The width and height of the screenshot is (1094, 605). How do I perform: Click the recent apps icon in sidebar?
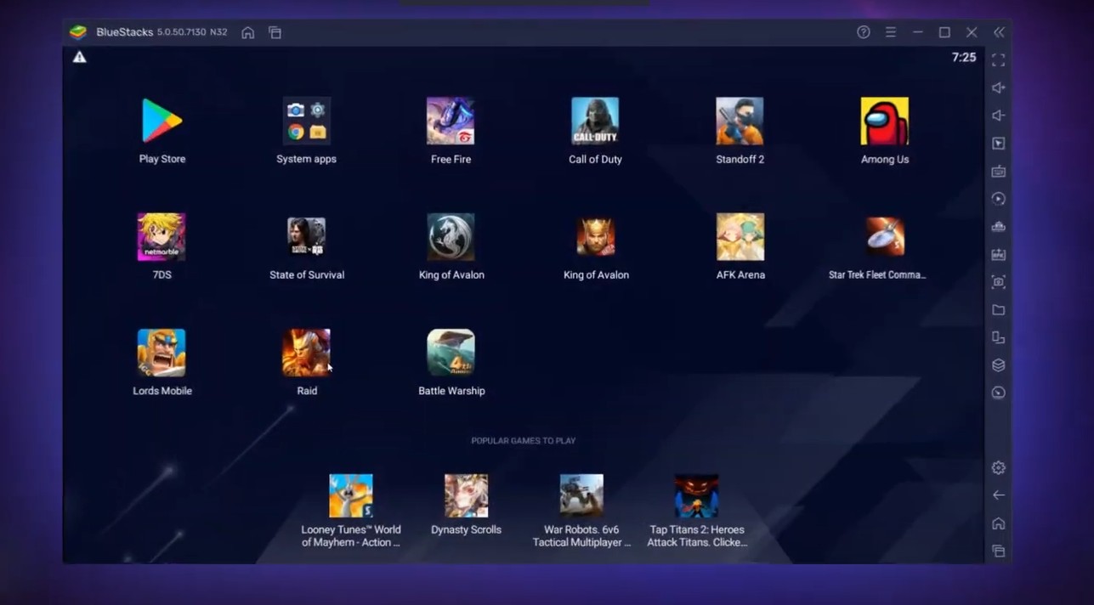click(999, 551)
